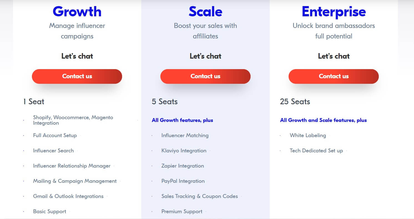Select the PayPal Integration feature
414x219 pixels.
(x=183, y=181)
